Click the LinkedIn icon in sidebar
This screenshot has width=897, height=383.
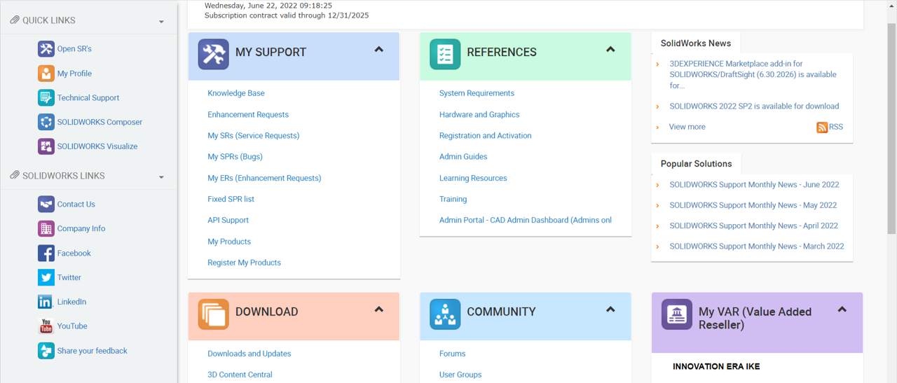tap(46, 302)
